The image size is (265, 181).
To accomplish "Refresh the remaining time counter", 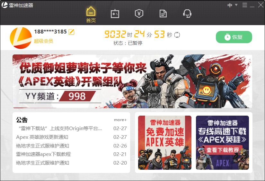I will (x=177, y=35).
